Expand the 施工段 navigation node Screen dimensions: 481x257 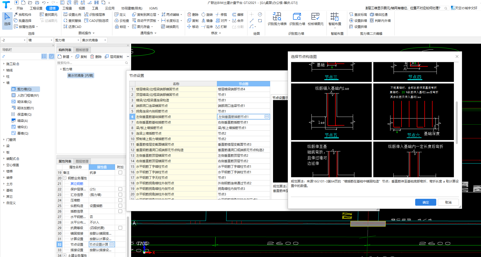pyautogui.click(x=4, y=64)
